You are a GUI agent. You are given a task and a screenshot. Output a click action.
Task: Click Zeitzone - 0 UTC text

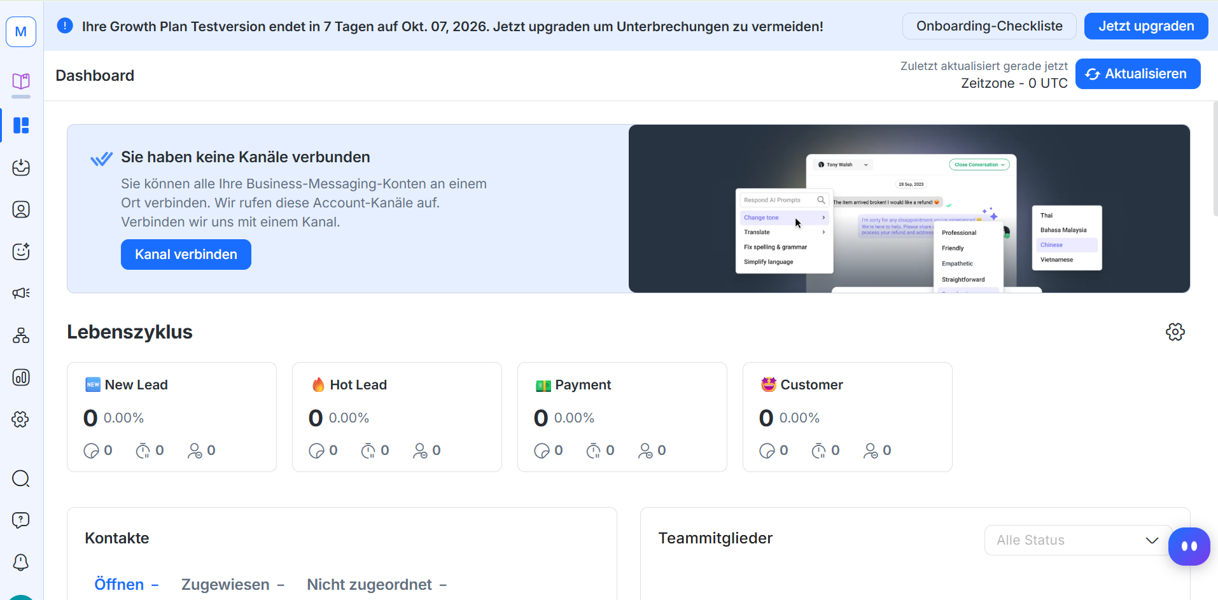click(x=1014, y=83)
